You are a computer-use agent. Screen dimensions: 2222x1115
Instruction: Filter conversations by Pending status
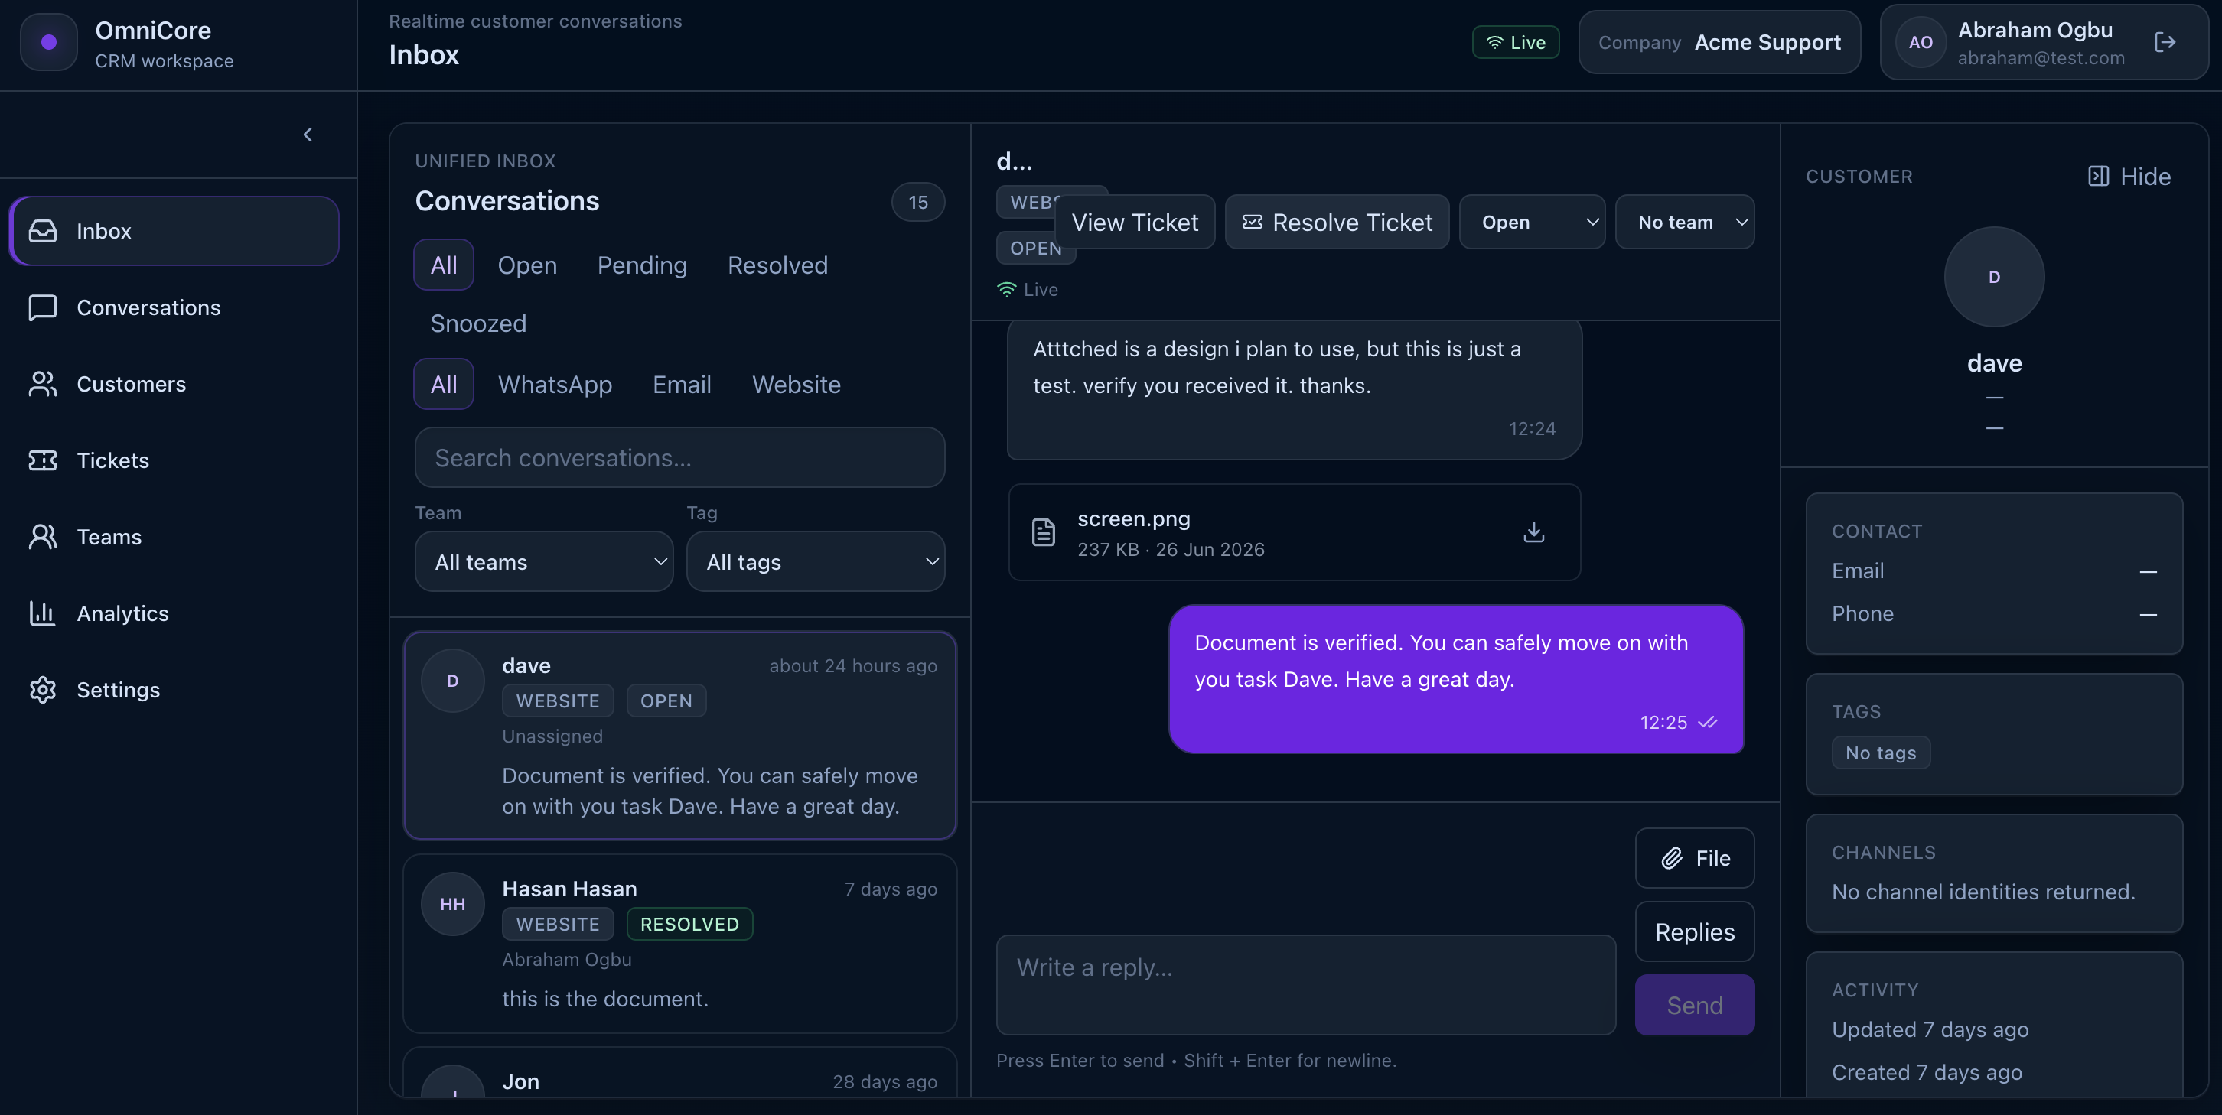tap(643, 265)
